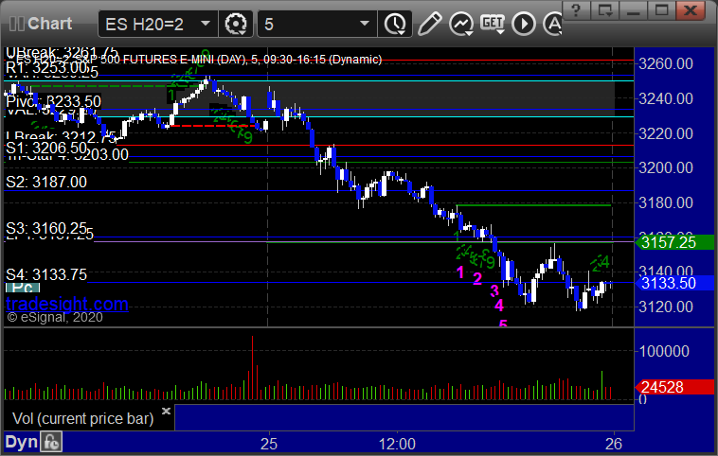Click the © eSignal, 2020 copyright text
Viewport: 718px width, 456px height.
pyautogui.click(x=55, y=318)
